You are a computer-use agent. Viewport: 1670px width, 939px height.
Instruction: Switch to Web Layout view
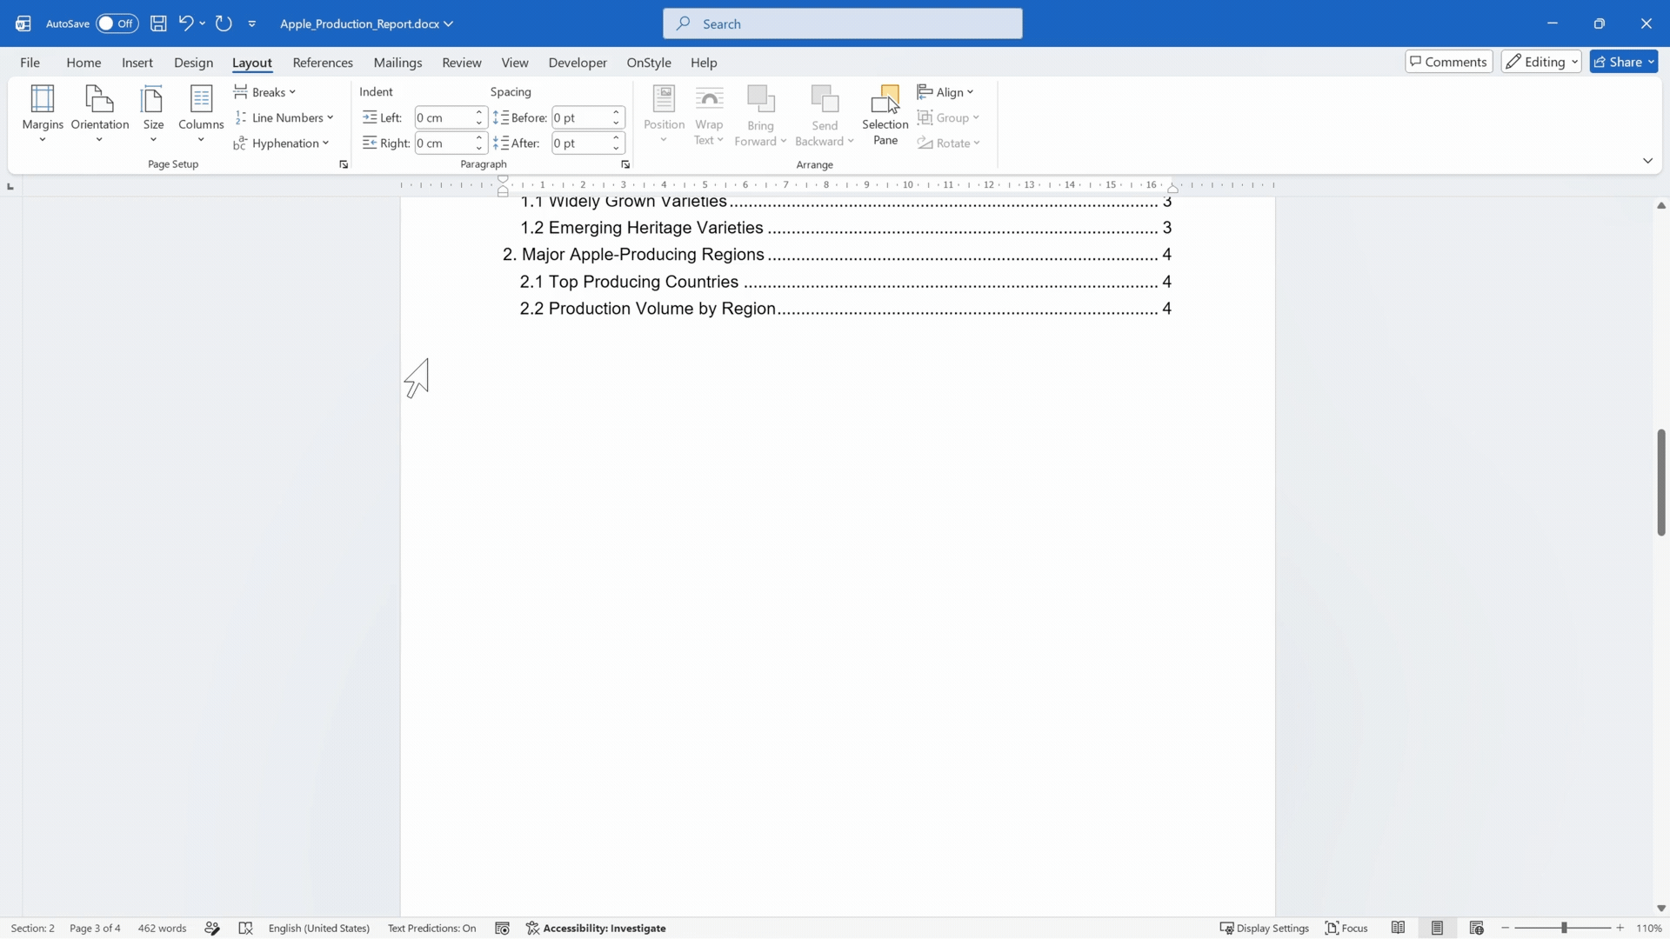[x=1476, y=928]
